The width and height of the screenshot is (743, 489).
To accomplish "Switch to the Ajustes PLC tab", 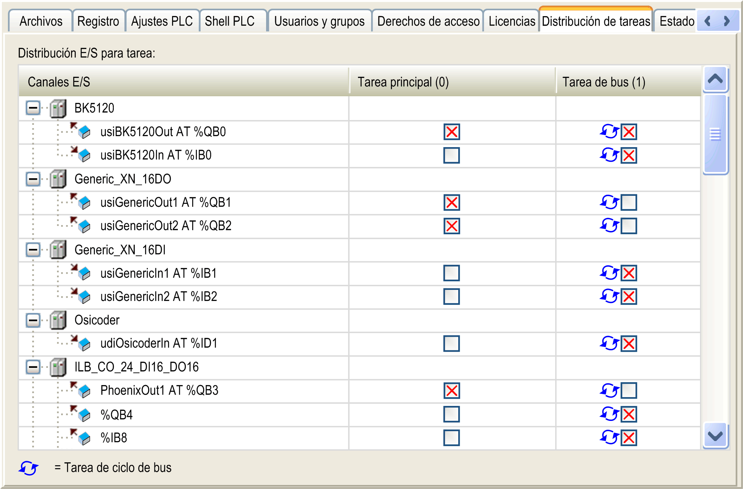I will (x=162, y=21).
